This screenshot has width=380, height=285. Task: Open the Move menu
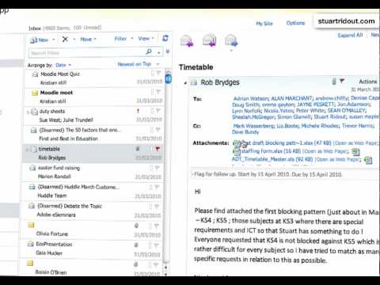click(88, 40)
